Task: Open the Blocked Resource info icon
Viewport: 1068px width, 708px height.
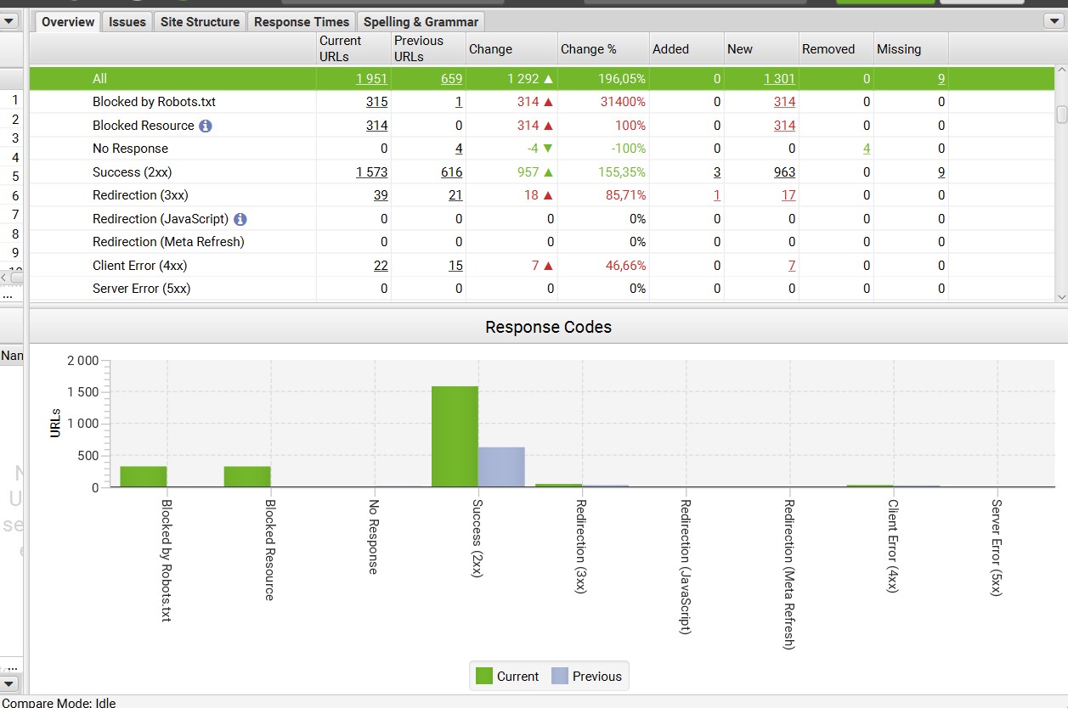Action: pyautogui.click(x=205, y=126)
